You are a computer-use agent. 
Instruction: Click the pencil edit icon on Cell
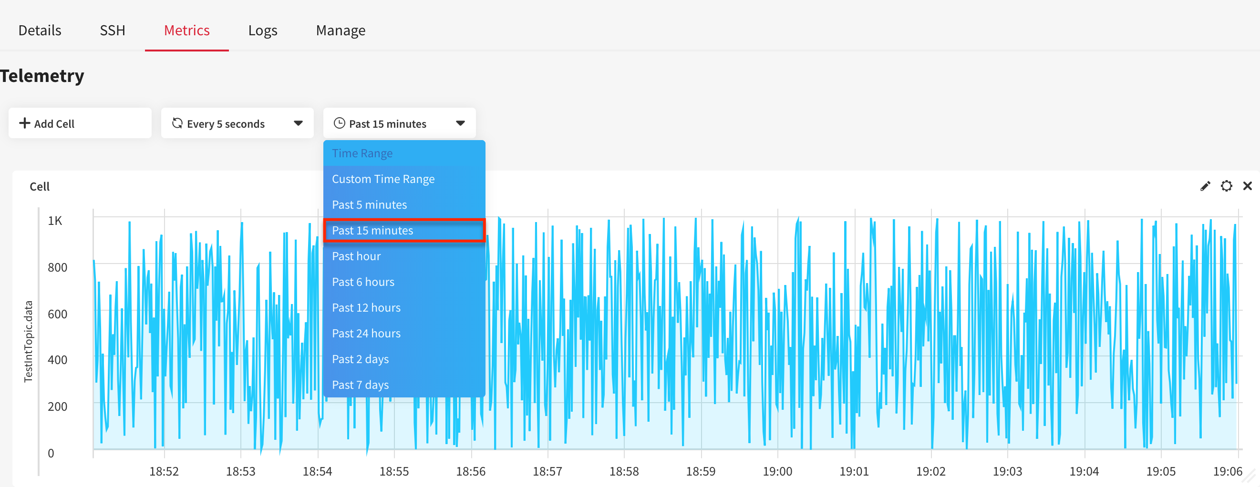[x=1205, y=186]
